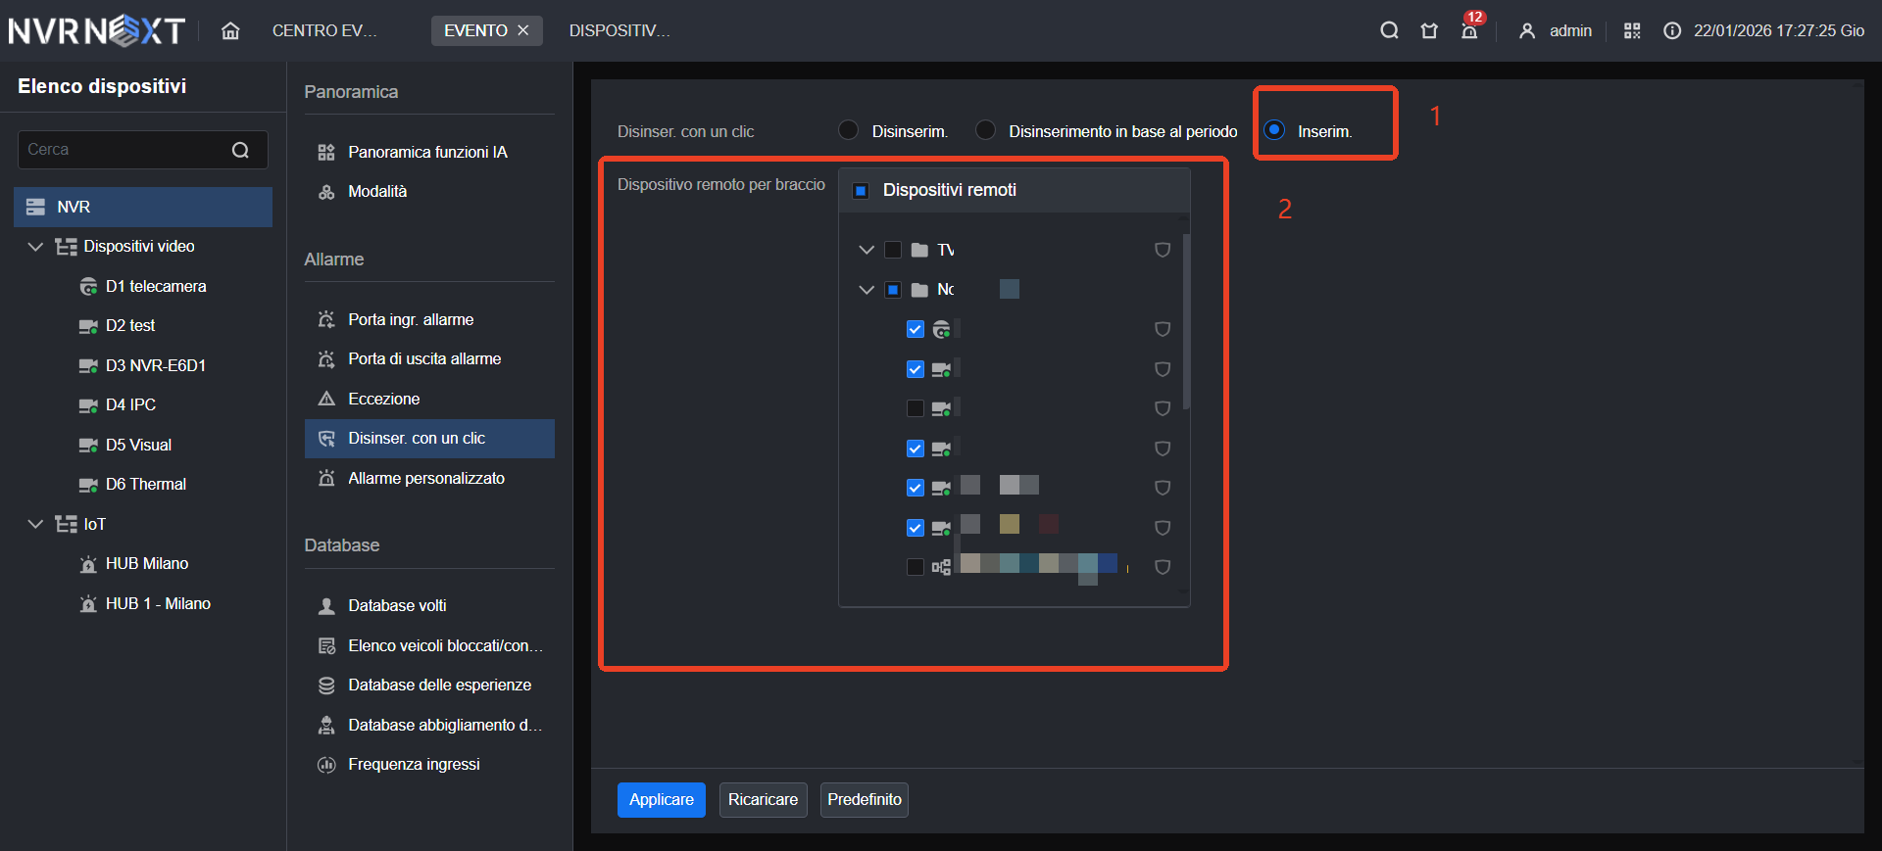Viewport: 1882px width, 851px height.
Task: Select D1 telecamera in device list
Action: (143, 286)
